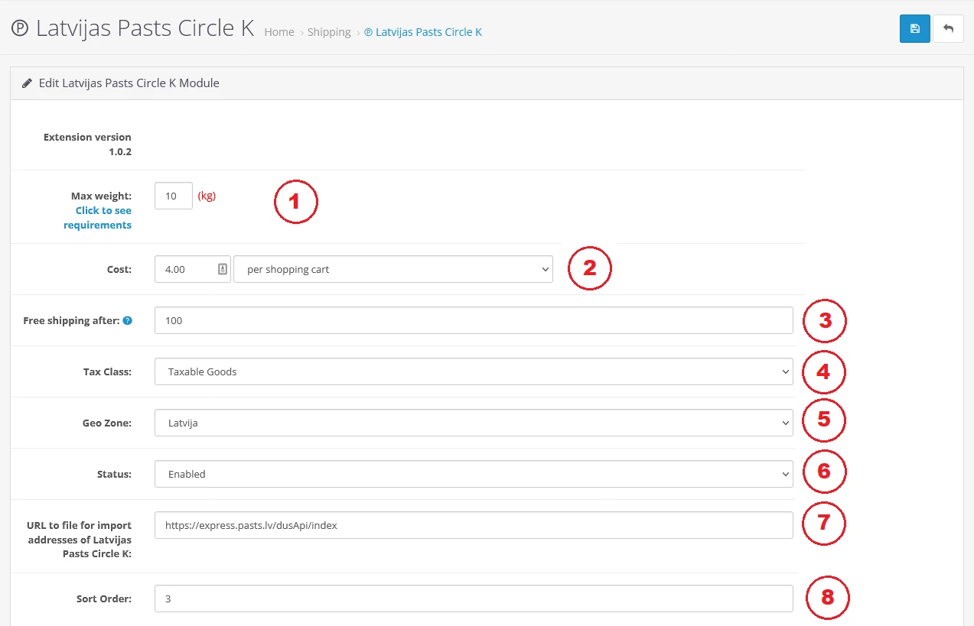Open the 'Click to see requirements' link
Viewport: 974px width, 626px height.
coord(103,218)
